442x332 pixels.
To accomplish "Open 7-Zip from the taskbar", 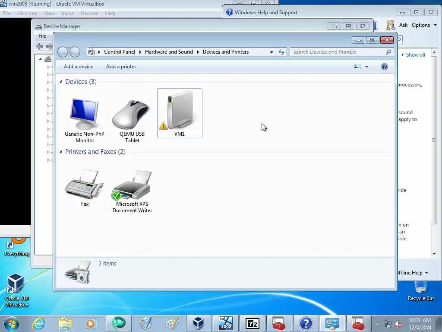I will 252,323.
